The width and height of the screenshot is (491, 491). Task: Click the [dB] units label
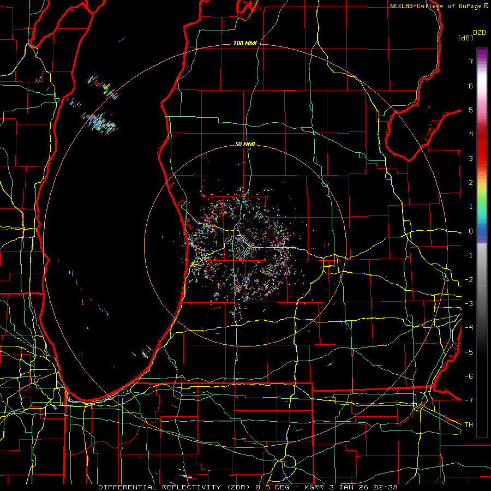click(466, 38)
